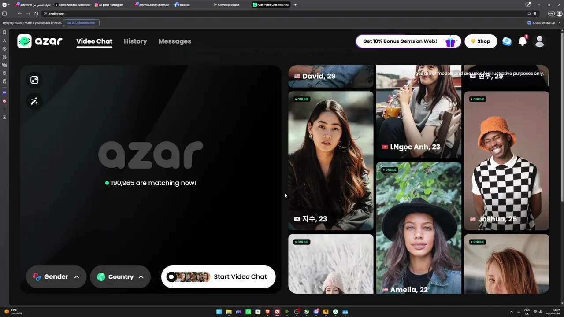Show hidden system tray icons
Image resolution: width=564 pixels, height=317 pixels.
[x=512, y=312]
